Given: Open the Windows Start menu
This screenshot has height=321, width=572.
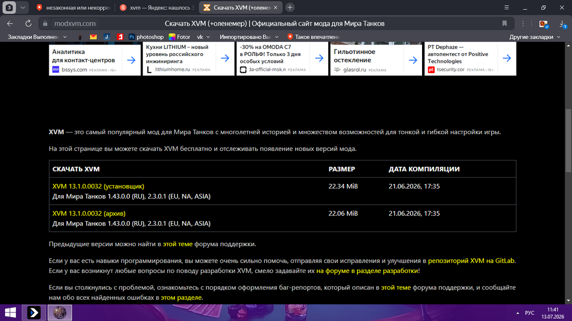Looking at the screenshot, I should [10, 312].
